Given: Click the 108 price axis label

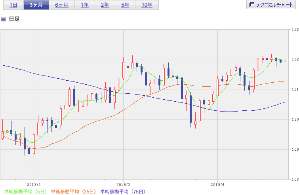Looking at the screenshot, I should [295, 179].
